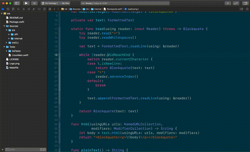Show the Project navigator folder icon

click(x=3, y=9)
